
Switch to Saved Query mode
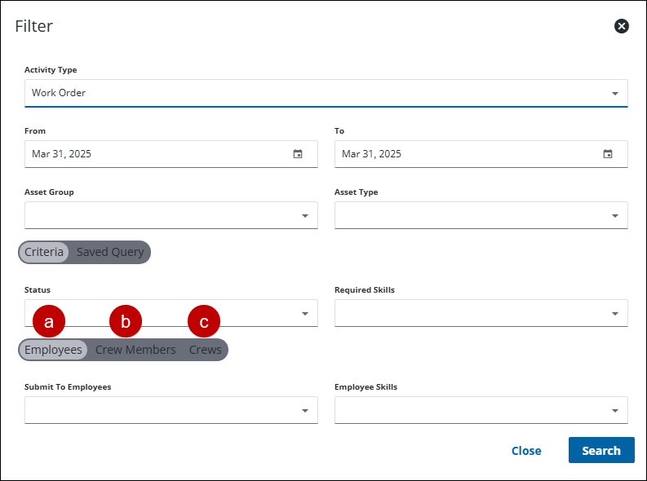click(110, 252)
